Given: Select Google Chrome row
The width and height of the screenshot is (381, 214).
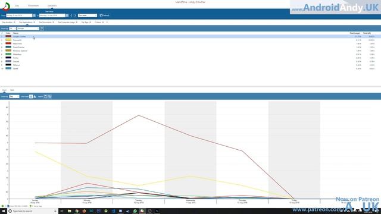Looking at the screenshot, I should point(190,36).
